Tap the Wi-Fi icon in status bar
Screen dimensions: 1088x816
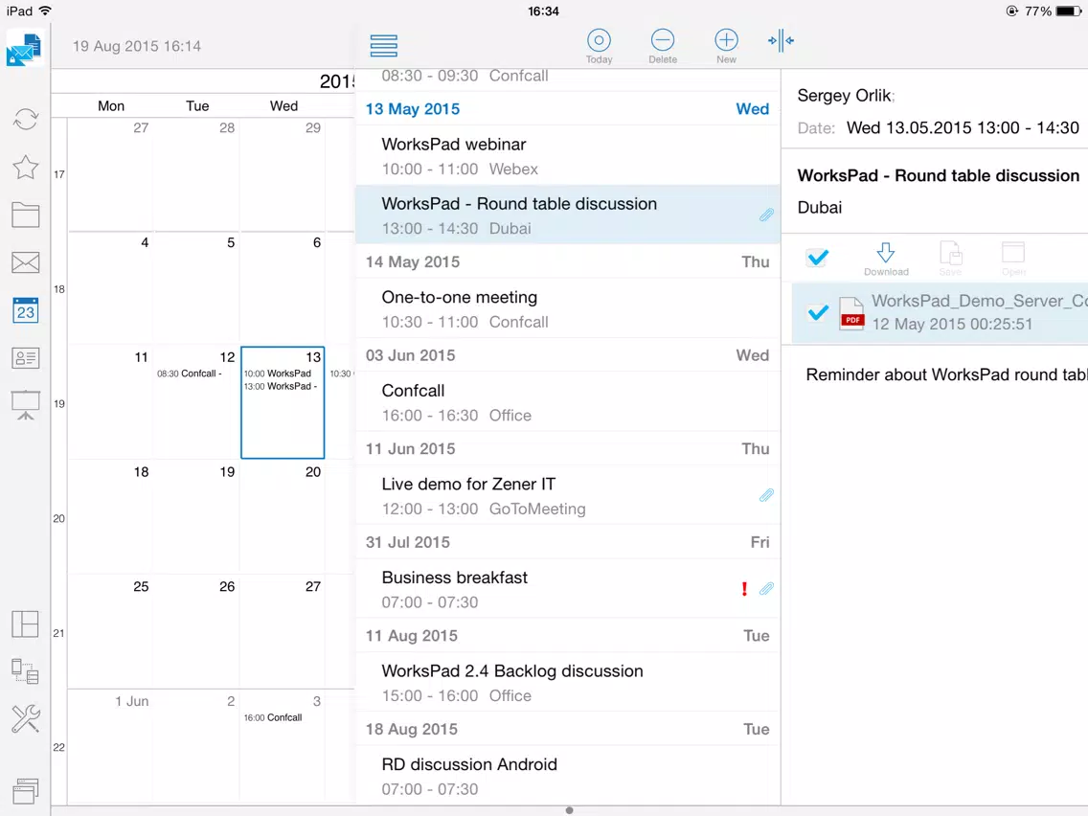tap(45, 11)
